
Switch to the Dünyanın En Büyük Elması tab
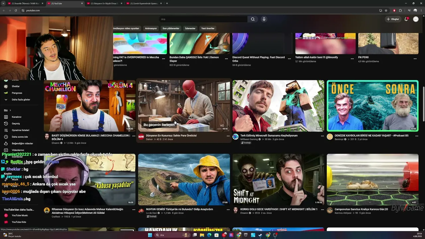click(x=104, y=3)
